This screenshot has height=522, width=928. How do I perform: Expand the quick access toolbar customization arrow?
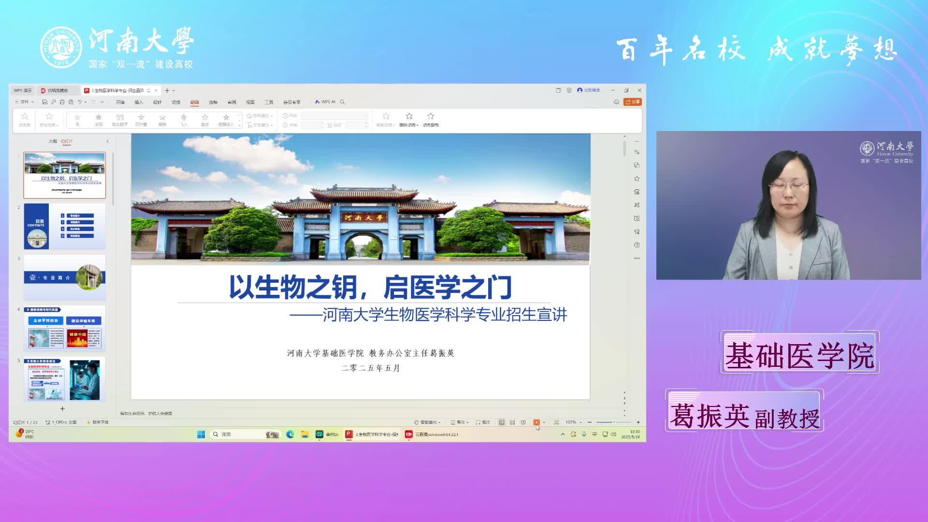click(x=102, y=102)
